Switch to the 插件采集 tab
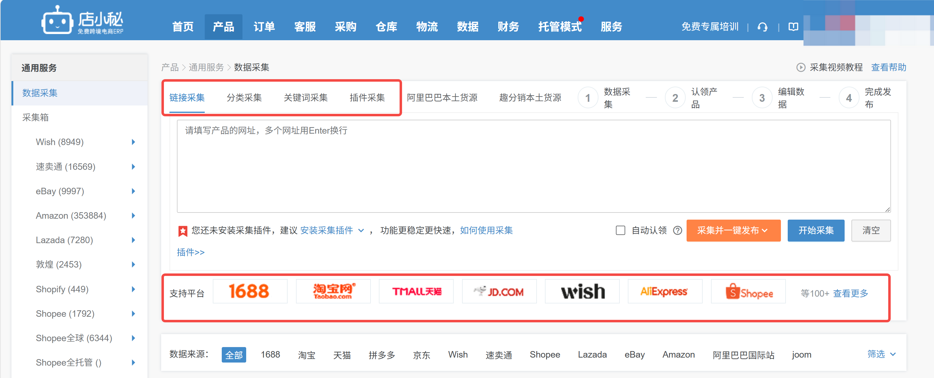The image size is (934, 378). [367, 97]
